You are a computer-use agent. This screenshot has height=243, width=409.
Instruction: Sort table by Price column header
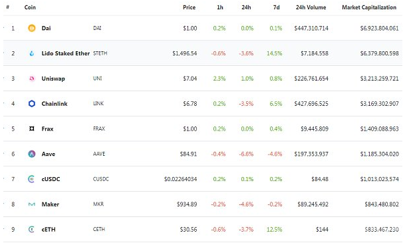click(x=189, y=7)
